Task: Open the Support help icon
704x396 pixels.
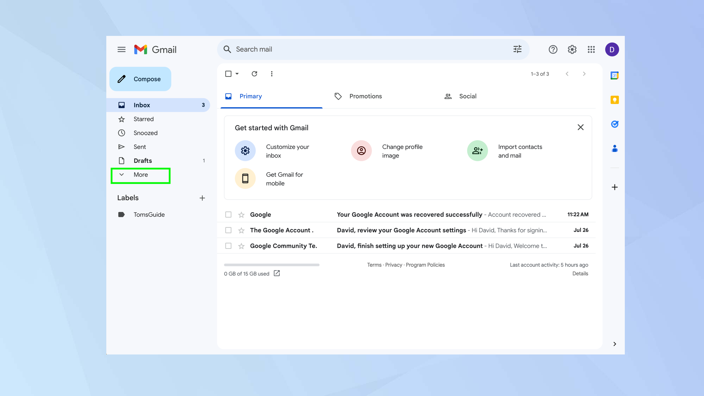Action: [x=553, y=50]
